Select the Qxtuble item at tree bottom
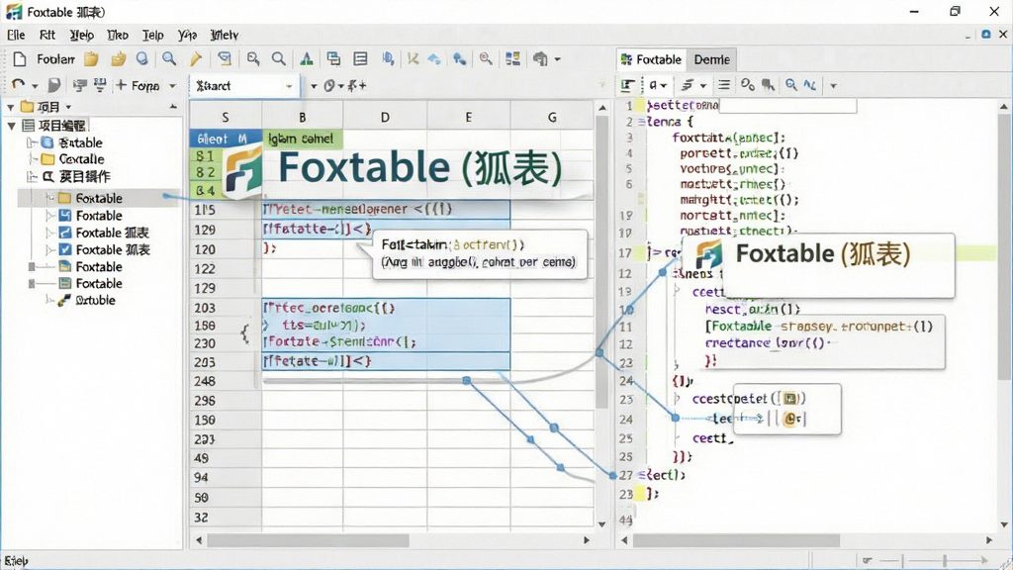Screen dimensions: 1013x570 87,300
